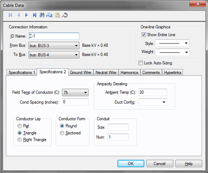Viewport: 208px width, 173px height.
Task: Advance to the next record arrow
Action: pyautogui.click(x=26, y=15)
